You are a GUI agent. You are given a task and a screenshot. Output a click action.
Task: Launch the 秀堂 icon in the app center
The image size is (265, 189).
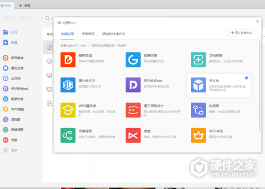click(133, 135)
